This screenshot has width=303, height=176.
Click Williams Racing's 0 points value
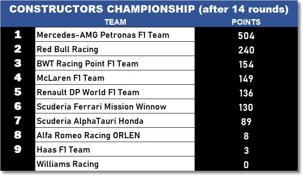(246, 165)
